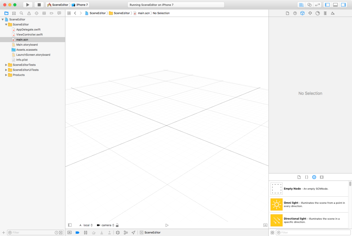Go forward in editor history
The width and height of the screenshot is (352, 236).
[81, 13]
